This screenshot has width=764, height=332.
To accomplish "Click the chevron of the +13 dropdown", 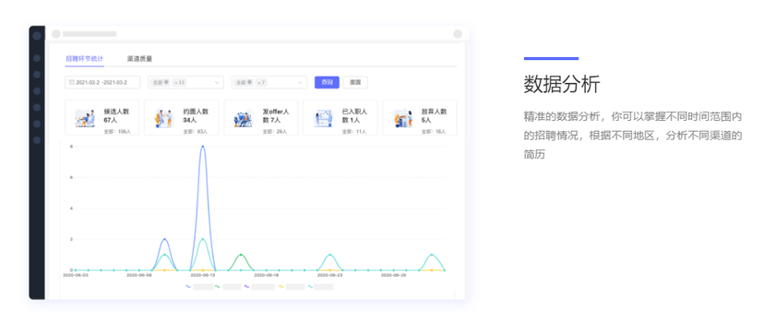I will click(217, 83).
